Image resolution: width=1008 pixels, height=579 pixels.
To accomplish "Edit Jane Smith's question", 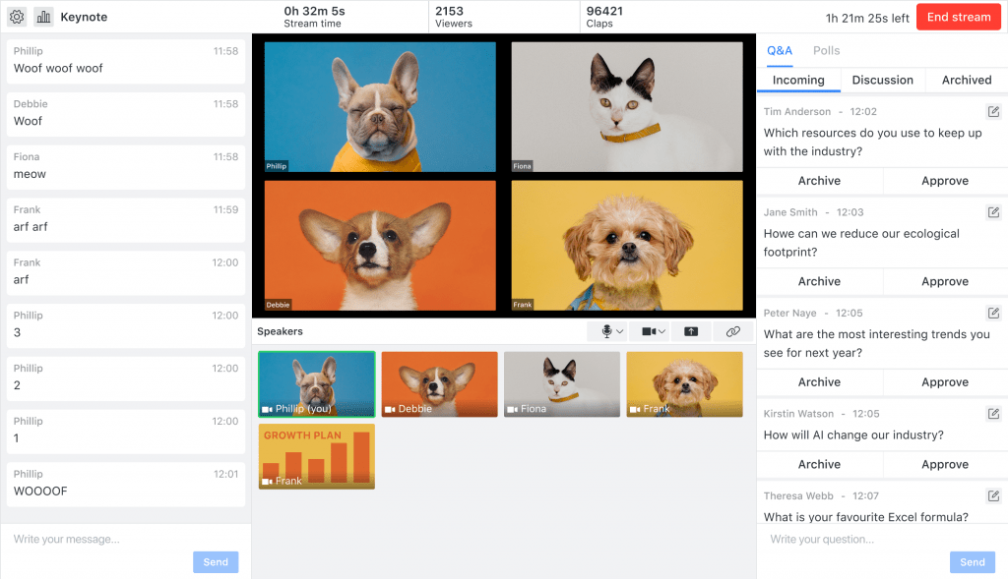I will point(993,212).
